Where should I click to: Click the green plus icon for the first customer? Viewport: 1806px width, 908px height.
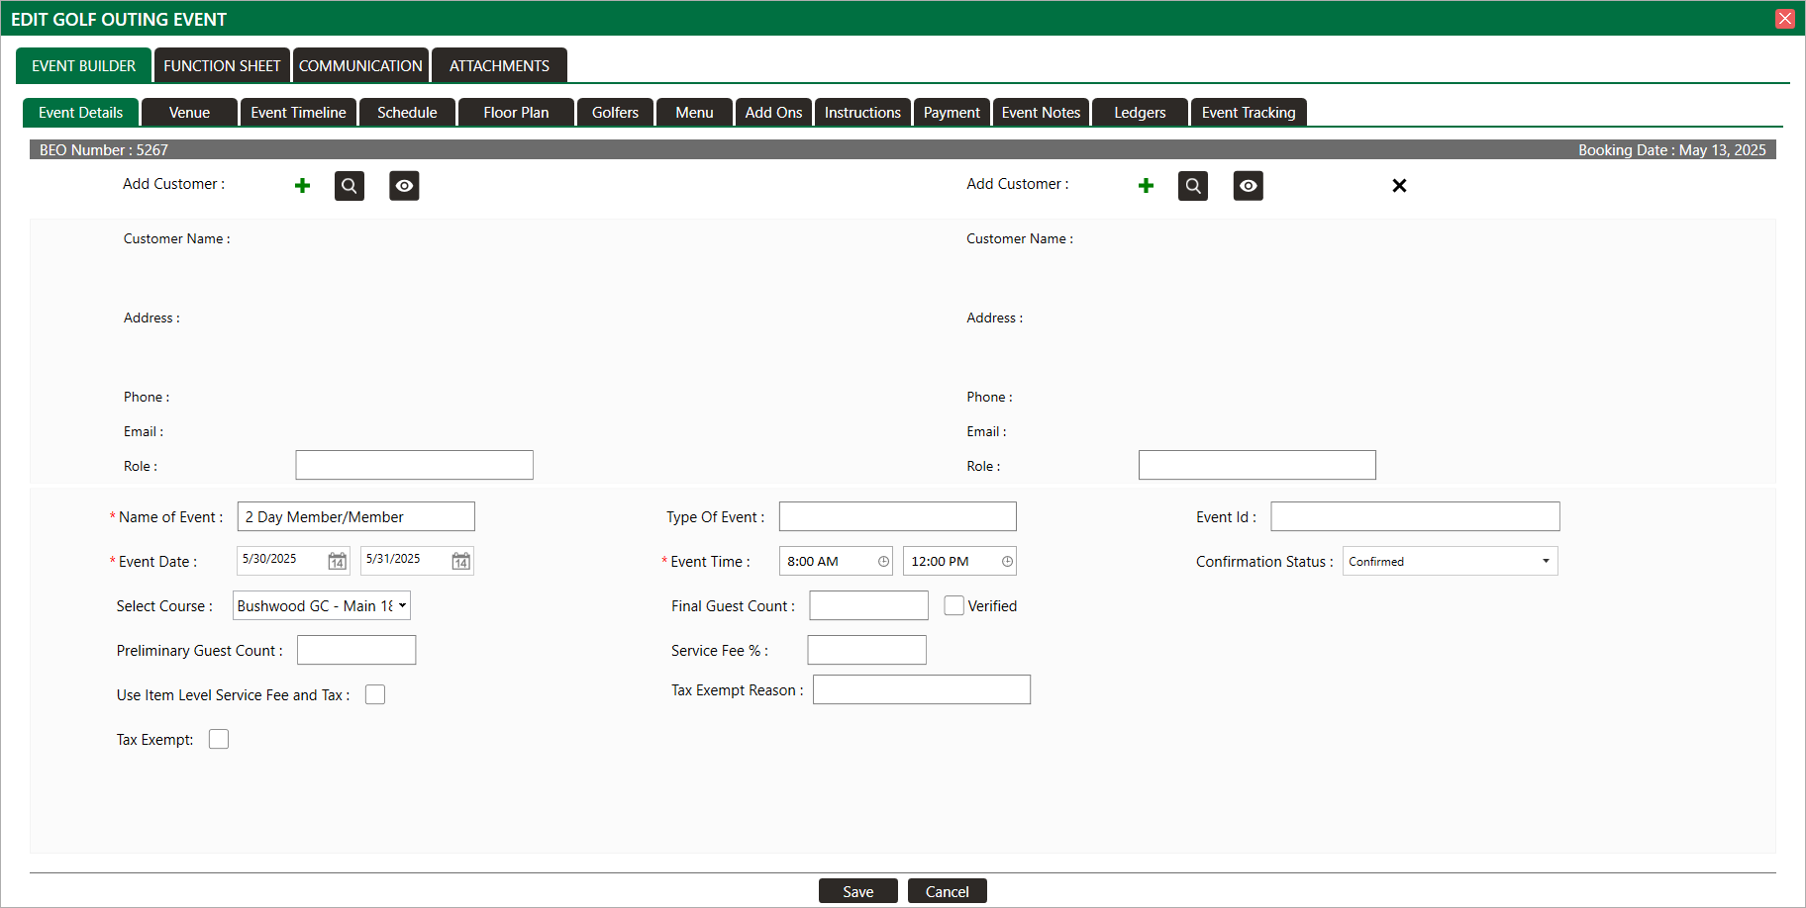[x=302, y=186]
